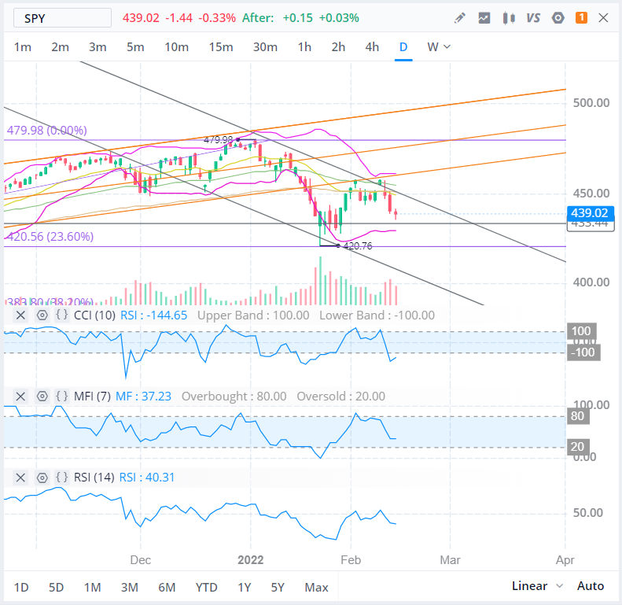Click the Oversold : 20.00 text
The image size is (622, 605).
point(340,397)
